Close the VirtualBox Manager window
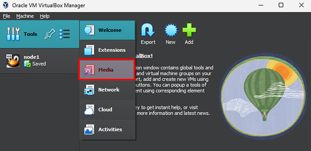 [x=301, y=5]
